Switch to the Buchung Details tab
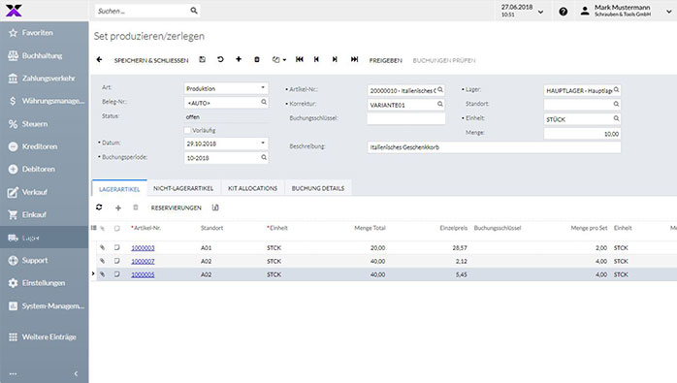Image resolution: width=677 pixels, height=383 pixels. pos(318,188)
